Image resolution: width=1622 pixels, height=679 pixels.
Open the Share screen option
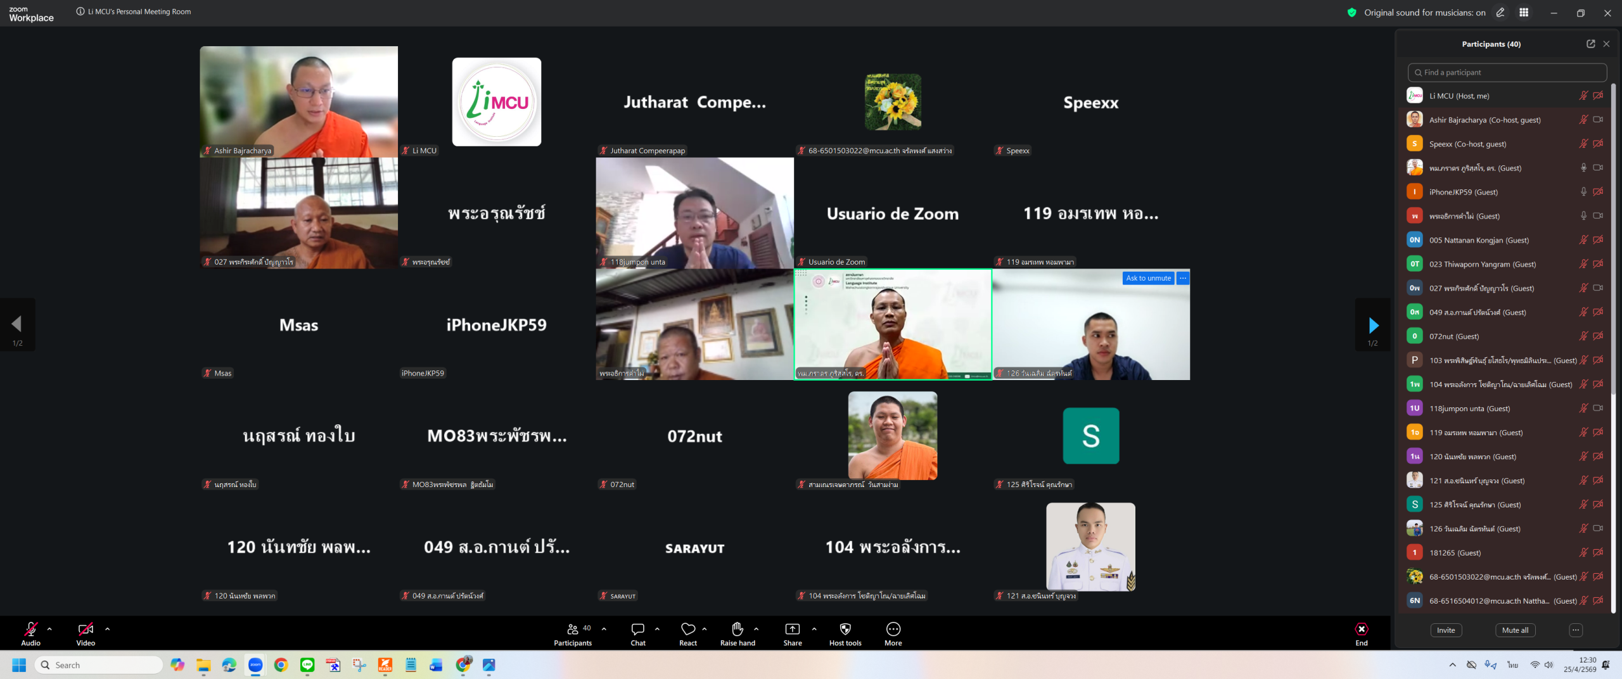792,633
